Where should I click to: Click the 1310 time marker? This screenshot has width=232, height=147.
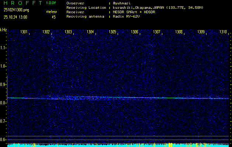(x=223, y=32)
